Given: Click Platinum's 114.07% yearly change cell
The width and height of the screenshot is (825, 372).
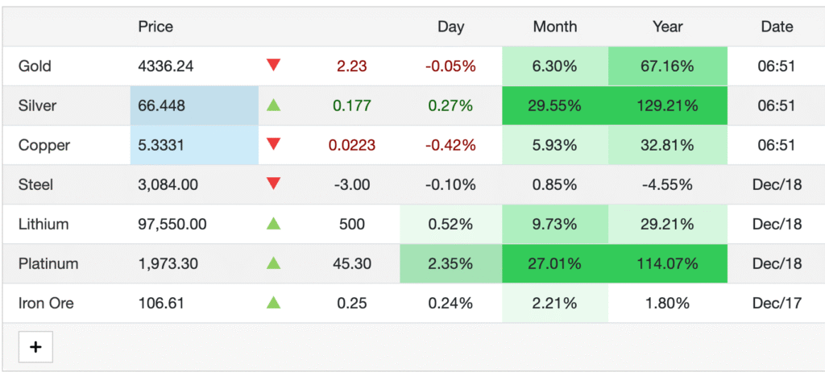Looking at the screenshot, I should point(667,263).
